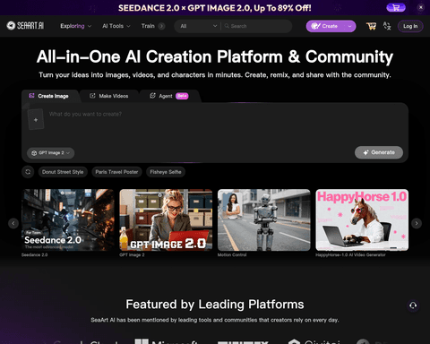Open the Exploring menu
This screenshot has height=344, width=430.
tap(75, 26)
